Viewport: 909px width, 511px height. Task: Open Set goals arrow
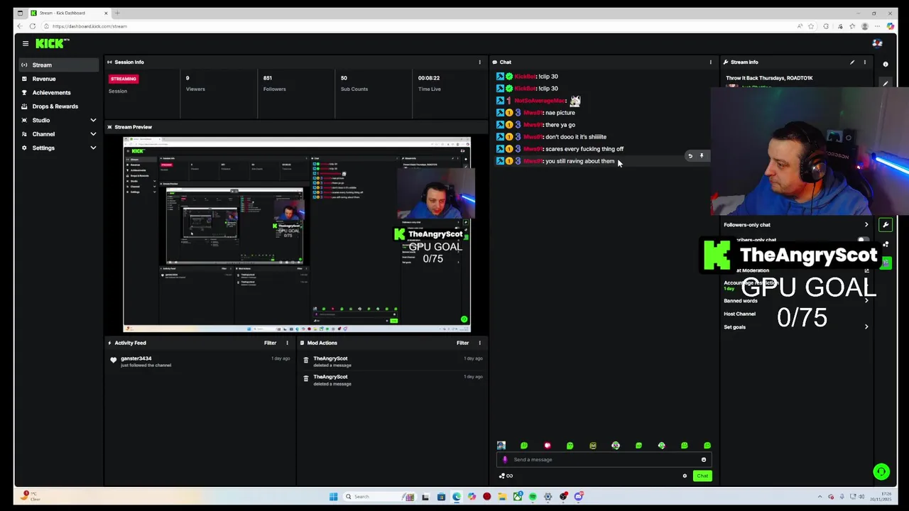click(866, 327)
